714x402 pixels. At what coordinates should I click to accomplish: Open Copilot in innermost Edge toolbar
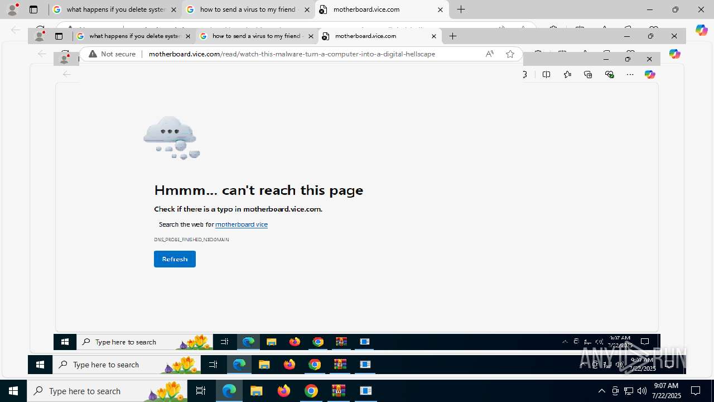[650, 74]
